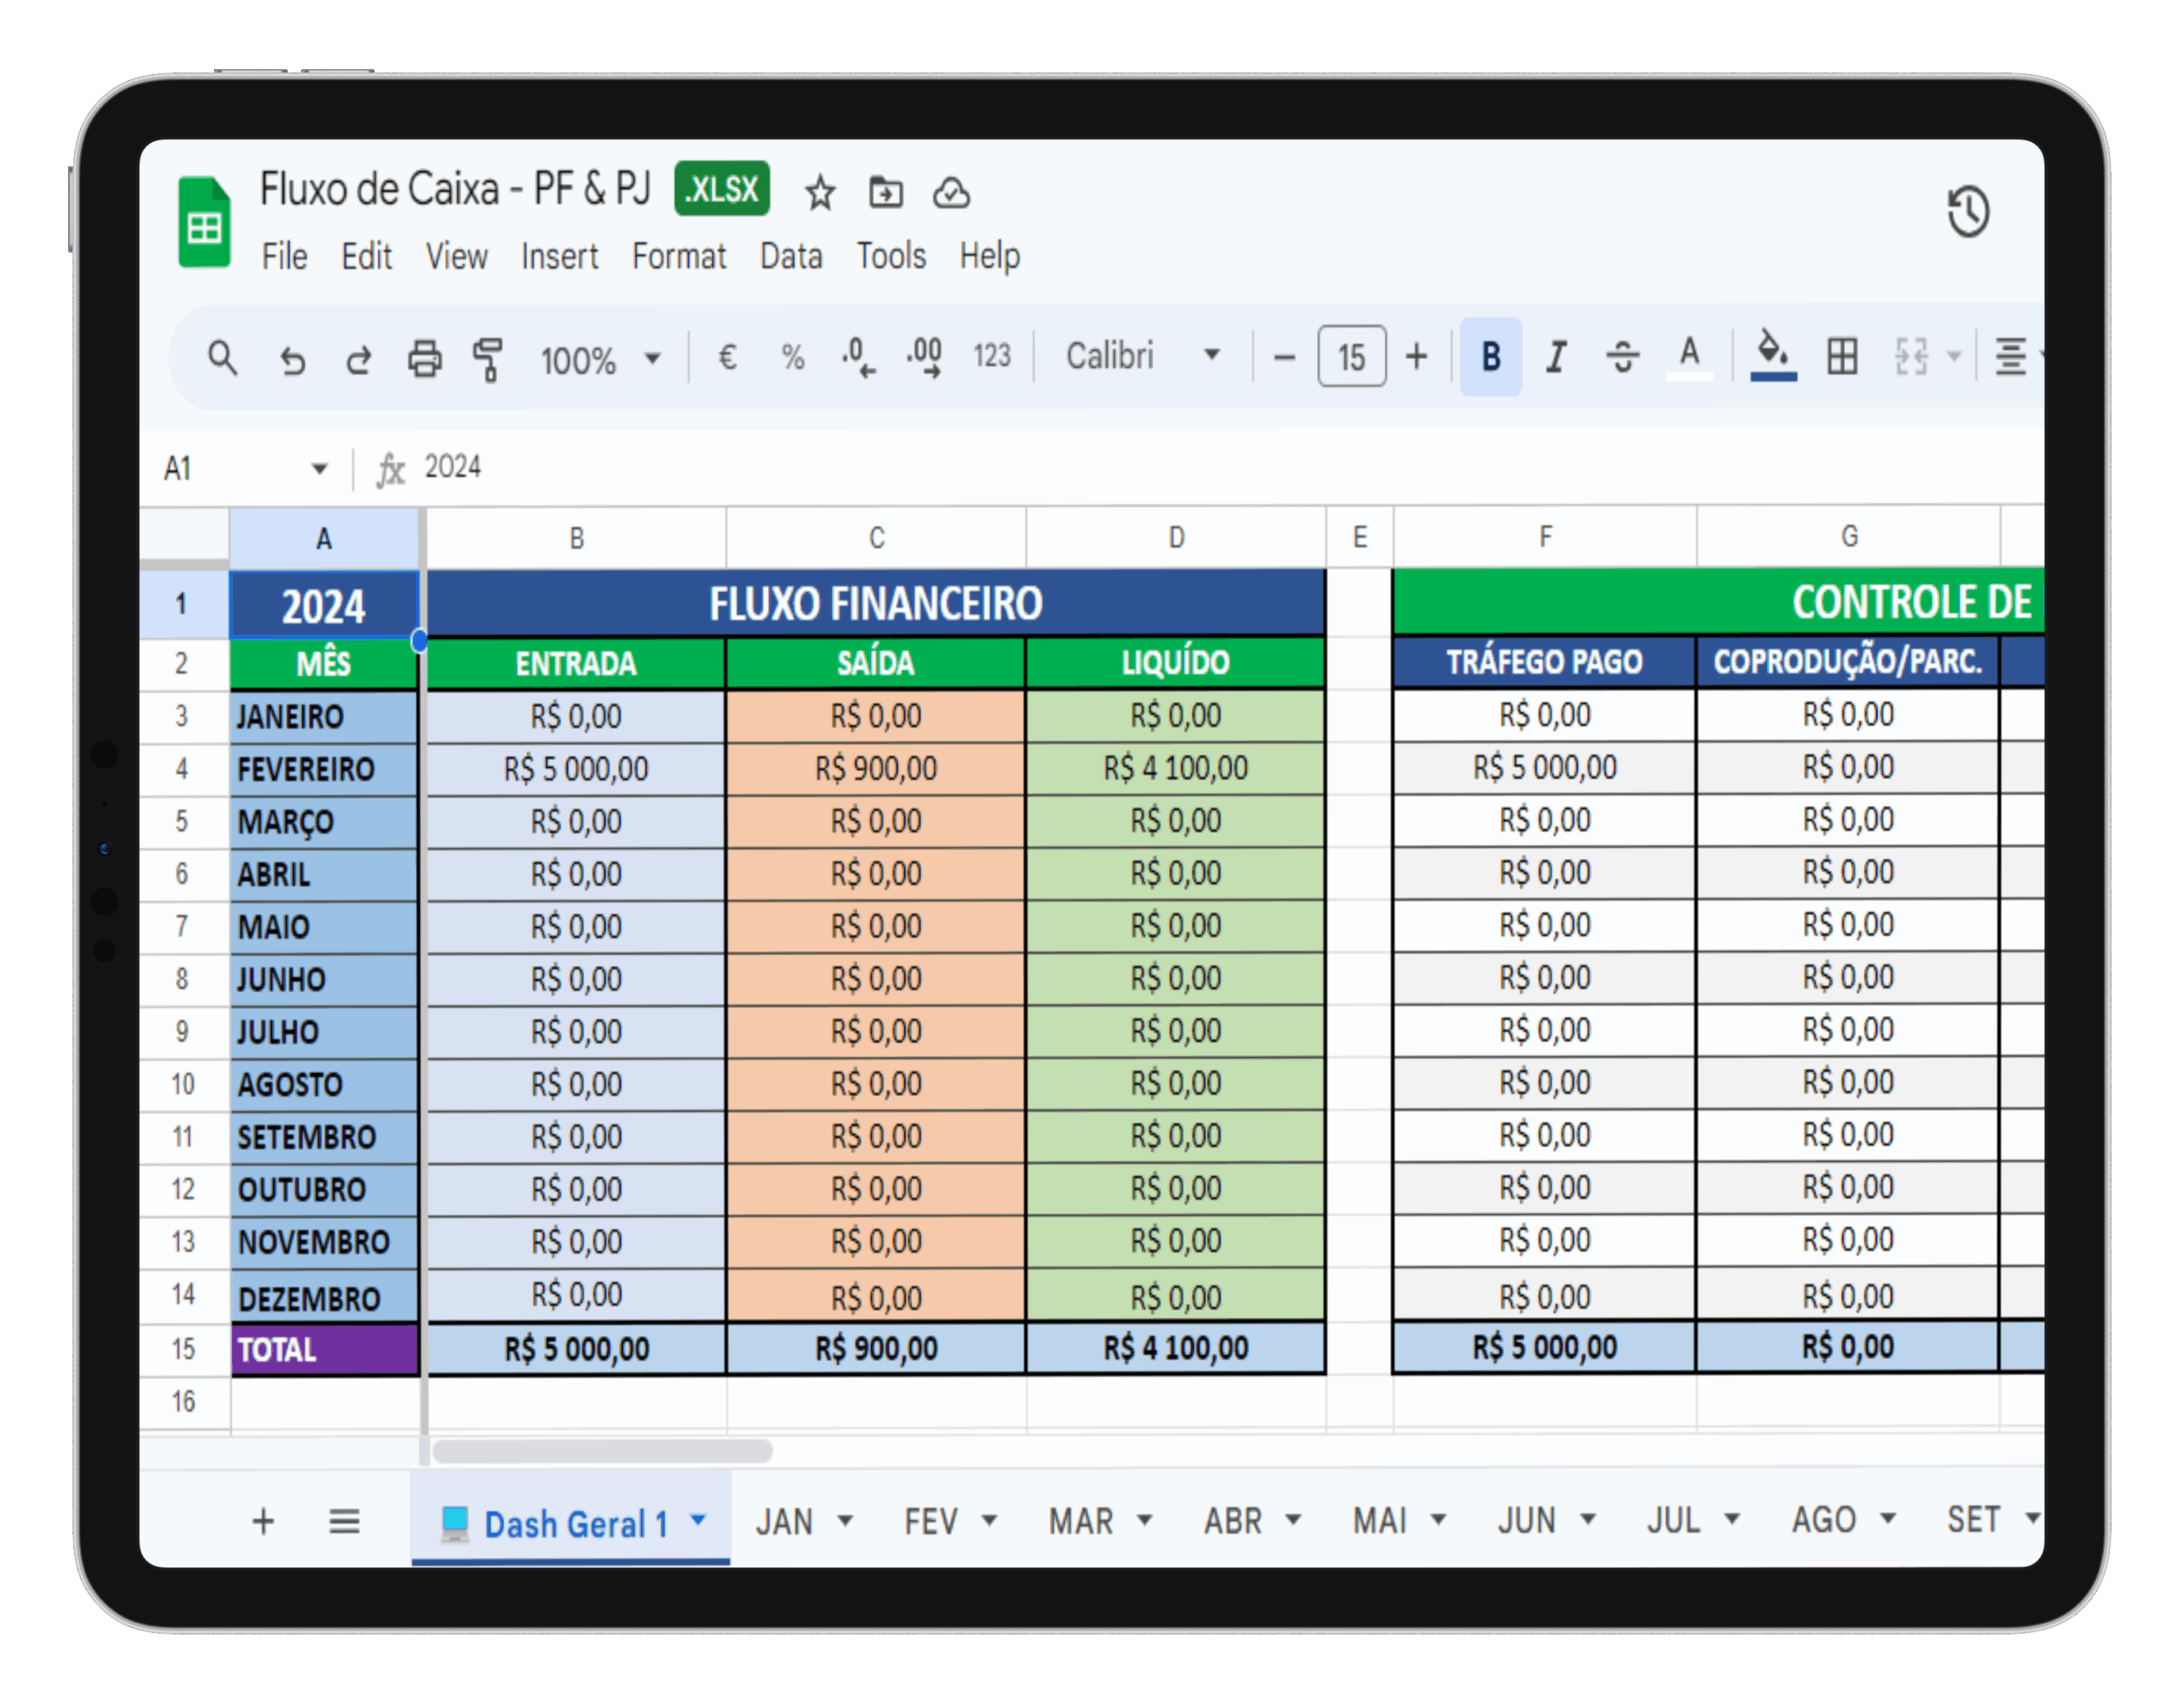Expand the cell name box dropdown
The image size is (2184, 1707).
(x=319, y=468)
